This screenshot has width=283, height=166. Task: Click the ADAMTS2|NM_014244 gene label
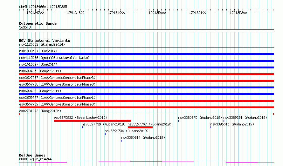(35, 159)
